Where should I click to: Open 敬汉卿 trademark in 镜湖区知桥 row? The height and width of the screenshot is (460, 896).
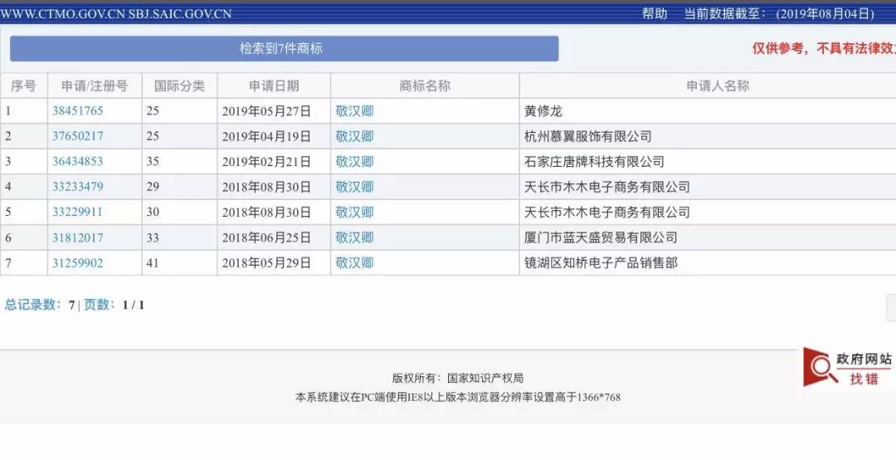pos(354,262)
